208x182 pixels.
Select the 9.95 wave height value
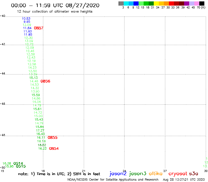click(x=27, y=22)
